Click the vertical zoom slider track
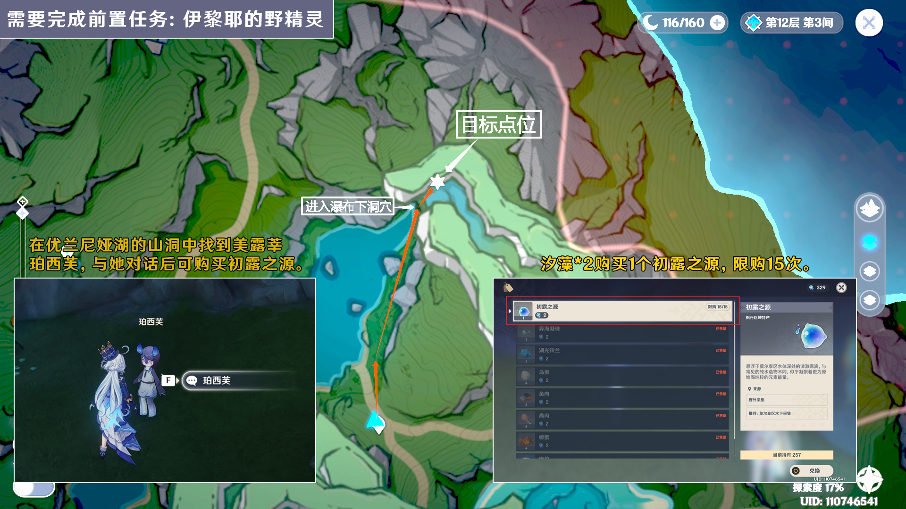Viewport: 906px width, 509px height. coord(22,249)
